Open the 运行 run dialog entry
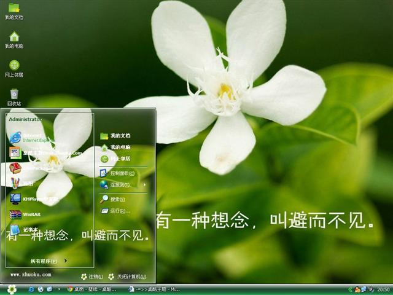The height and width of the screenshot is (295, 393). 115,211
